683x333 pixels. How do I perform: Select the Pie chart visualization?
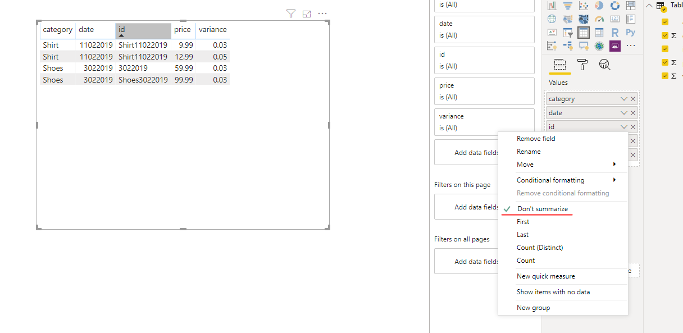[x=599, y=6]
